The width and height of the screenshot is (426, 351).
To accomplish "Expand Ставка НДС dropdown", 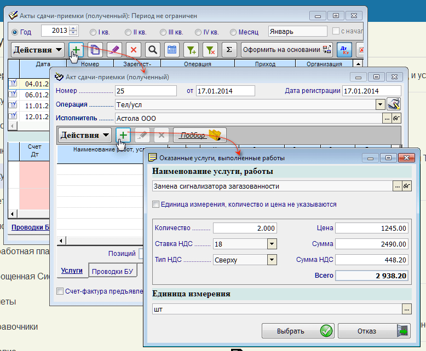I will [x=272, y=244].
